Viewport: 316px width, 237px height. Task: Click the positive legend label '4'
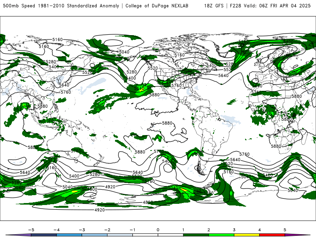(260, 230)
